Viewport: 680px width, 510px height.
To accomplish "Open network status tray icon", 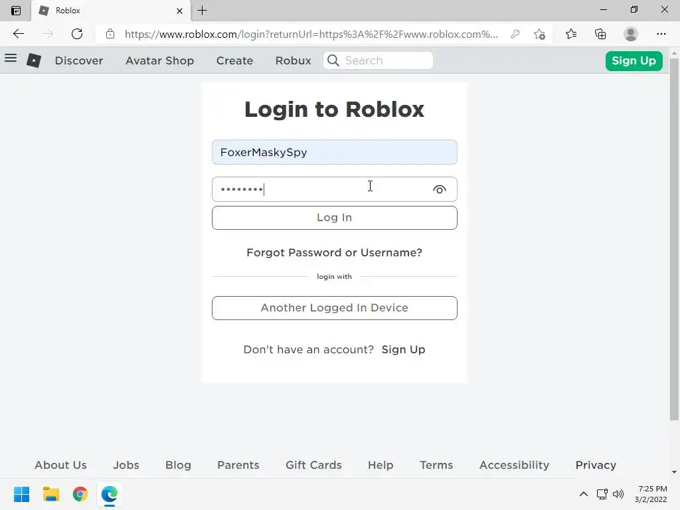I will (602, 494).
